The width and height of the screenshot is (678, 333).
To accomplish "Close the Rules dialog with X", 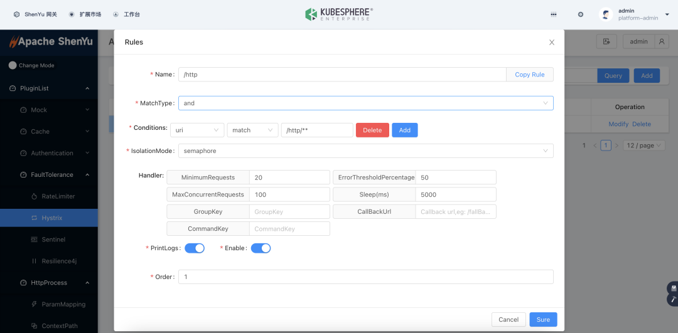I will pyautogui.click(x=552, y=42).
